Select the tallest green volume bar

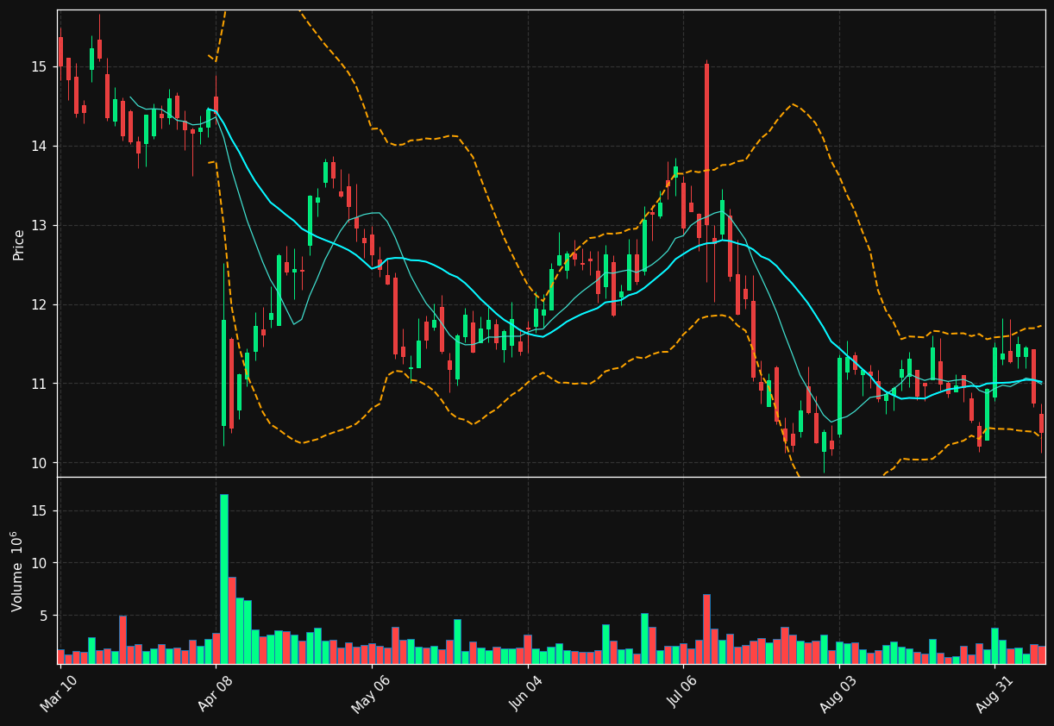point(224,579)
